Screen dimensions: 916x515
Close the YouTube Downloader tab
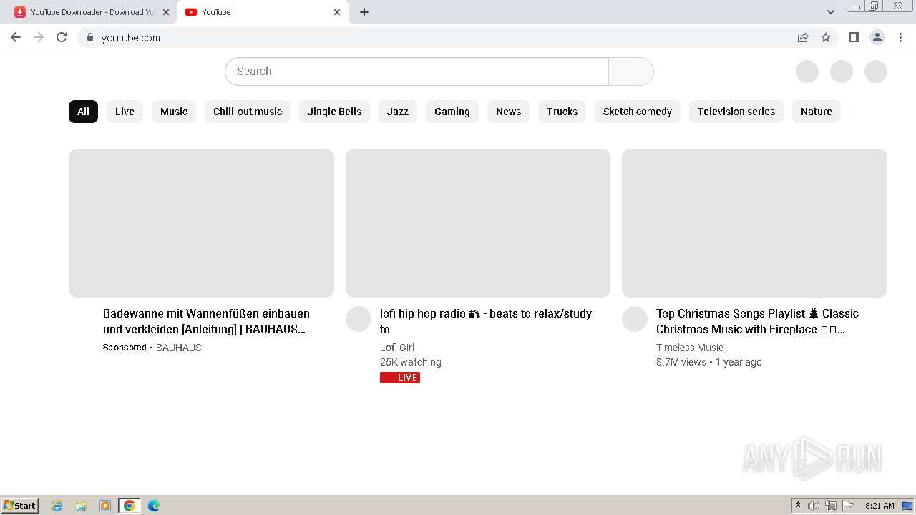(x=166, y=12)
